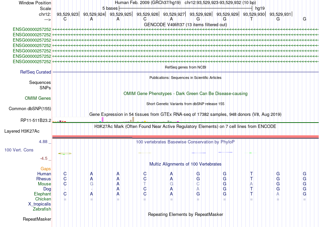The image size is (319, 227).
Task: Click the OMIM Gene Phenotypes track title
Action: coord(185,94)
